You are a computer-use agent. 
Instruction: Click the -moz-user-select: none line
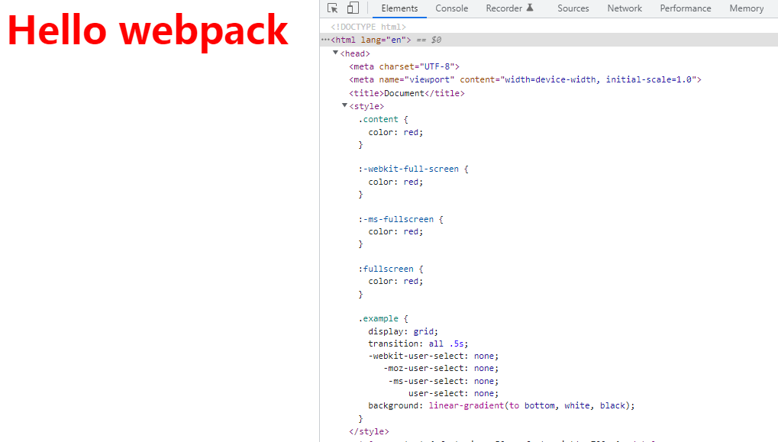(441, 369)
